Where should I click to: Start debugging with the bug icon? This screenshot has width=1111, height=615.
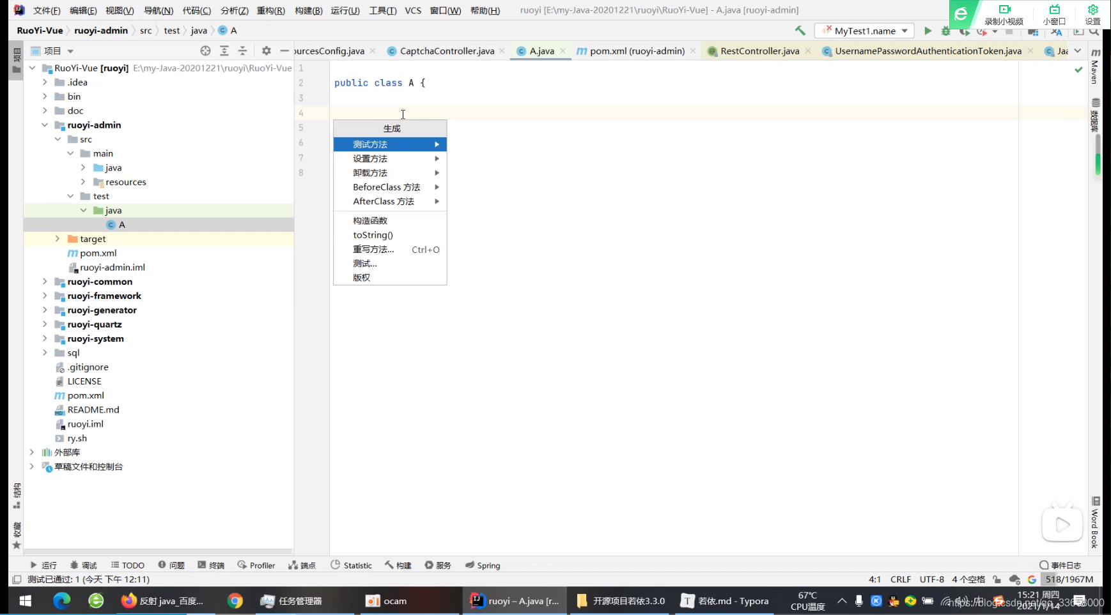946,31
